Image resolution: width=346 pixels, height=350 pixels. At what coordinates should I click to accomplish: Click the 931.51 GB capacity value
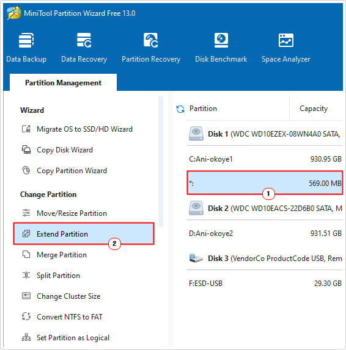point(326,234)
